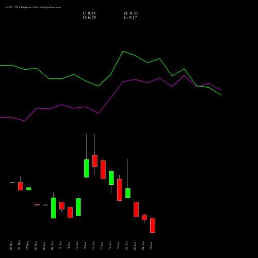Click the red candle for 17 Jun

(103, 170)
